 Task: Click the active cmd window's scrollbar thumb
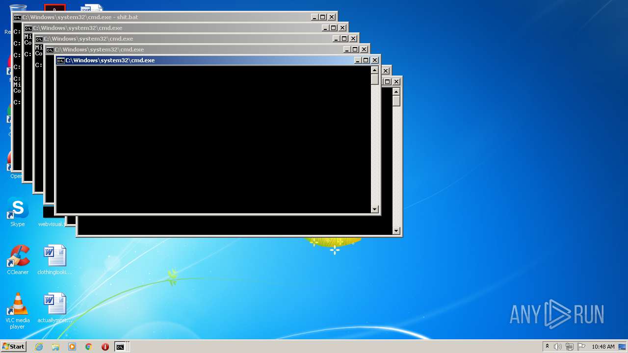pyautogui.click(x=375, y=79)
